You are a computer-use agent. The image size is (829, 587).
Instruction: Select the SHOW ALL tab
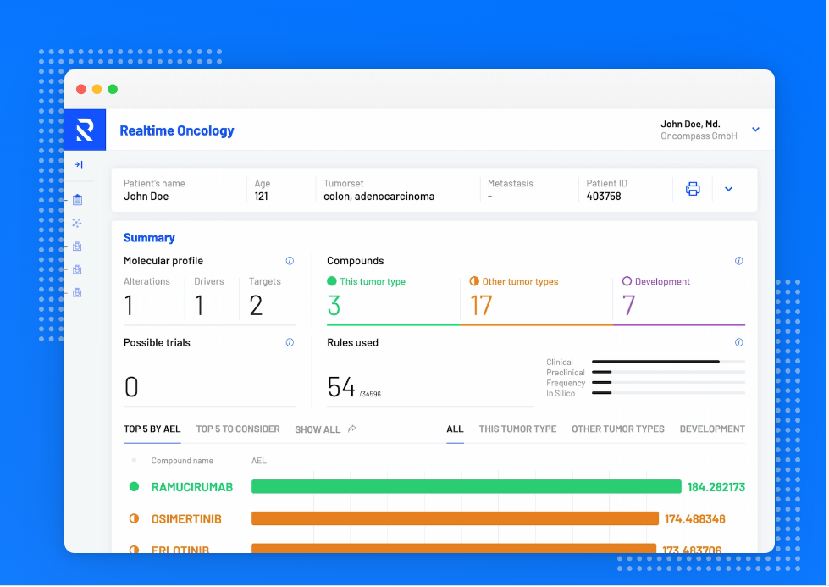tap(318, 429)
